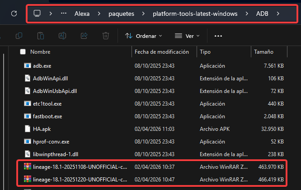Screen dimensions: 301x190
Task: Select the AdbWinUsbApi.dll file name
Action: (55, 91)
